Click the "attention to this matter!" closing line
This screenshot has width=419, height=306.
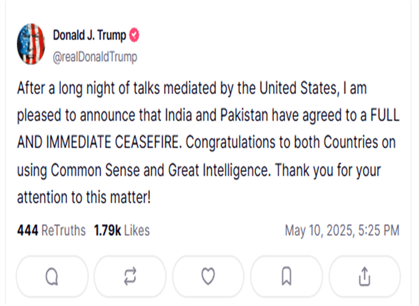pyautogui.click(x=84, y=197)
